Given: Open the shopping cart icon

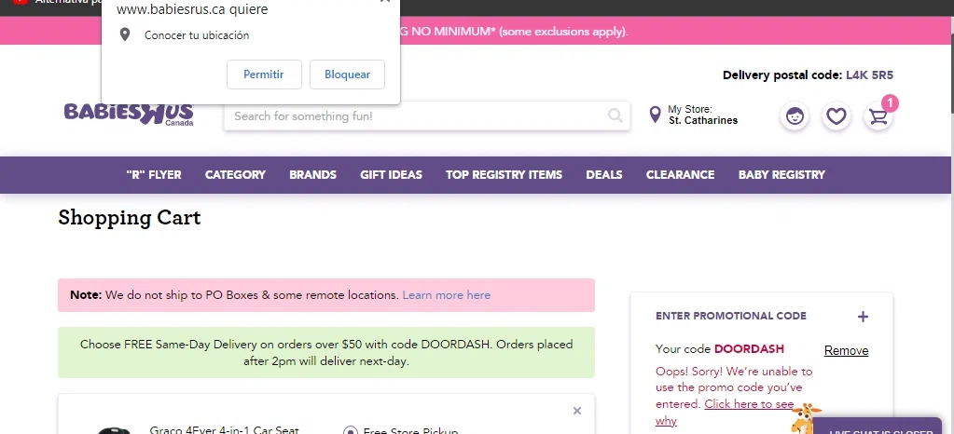Looking at the screenshot, I should pos(878,116).
